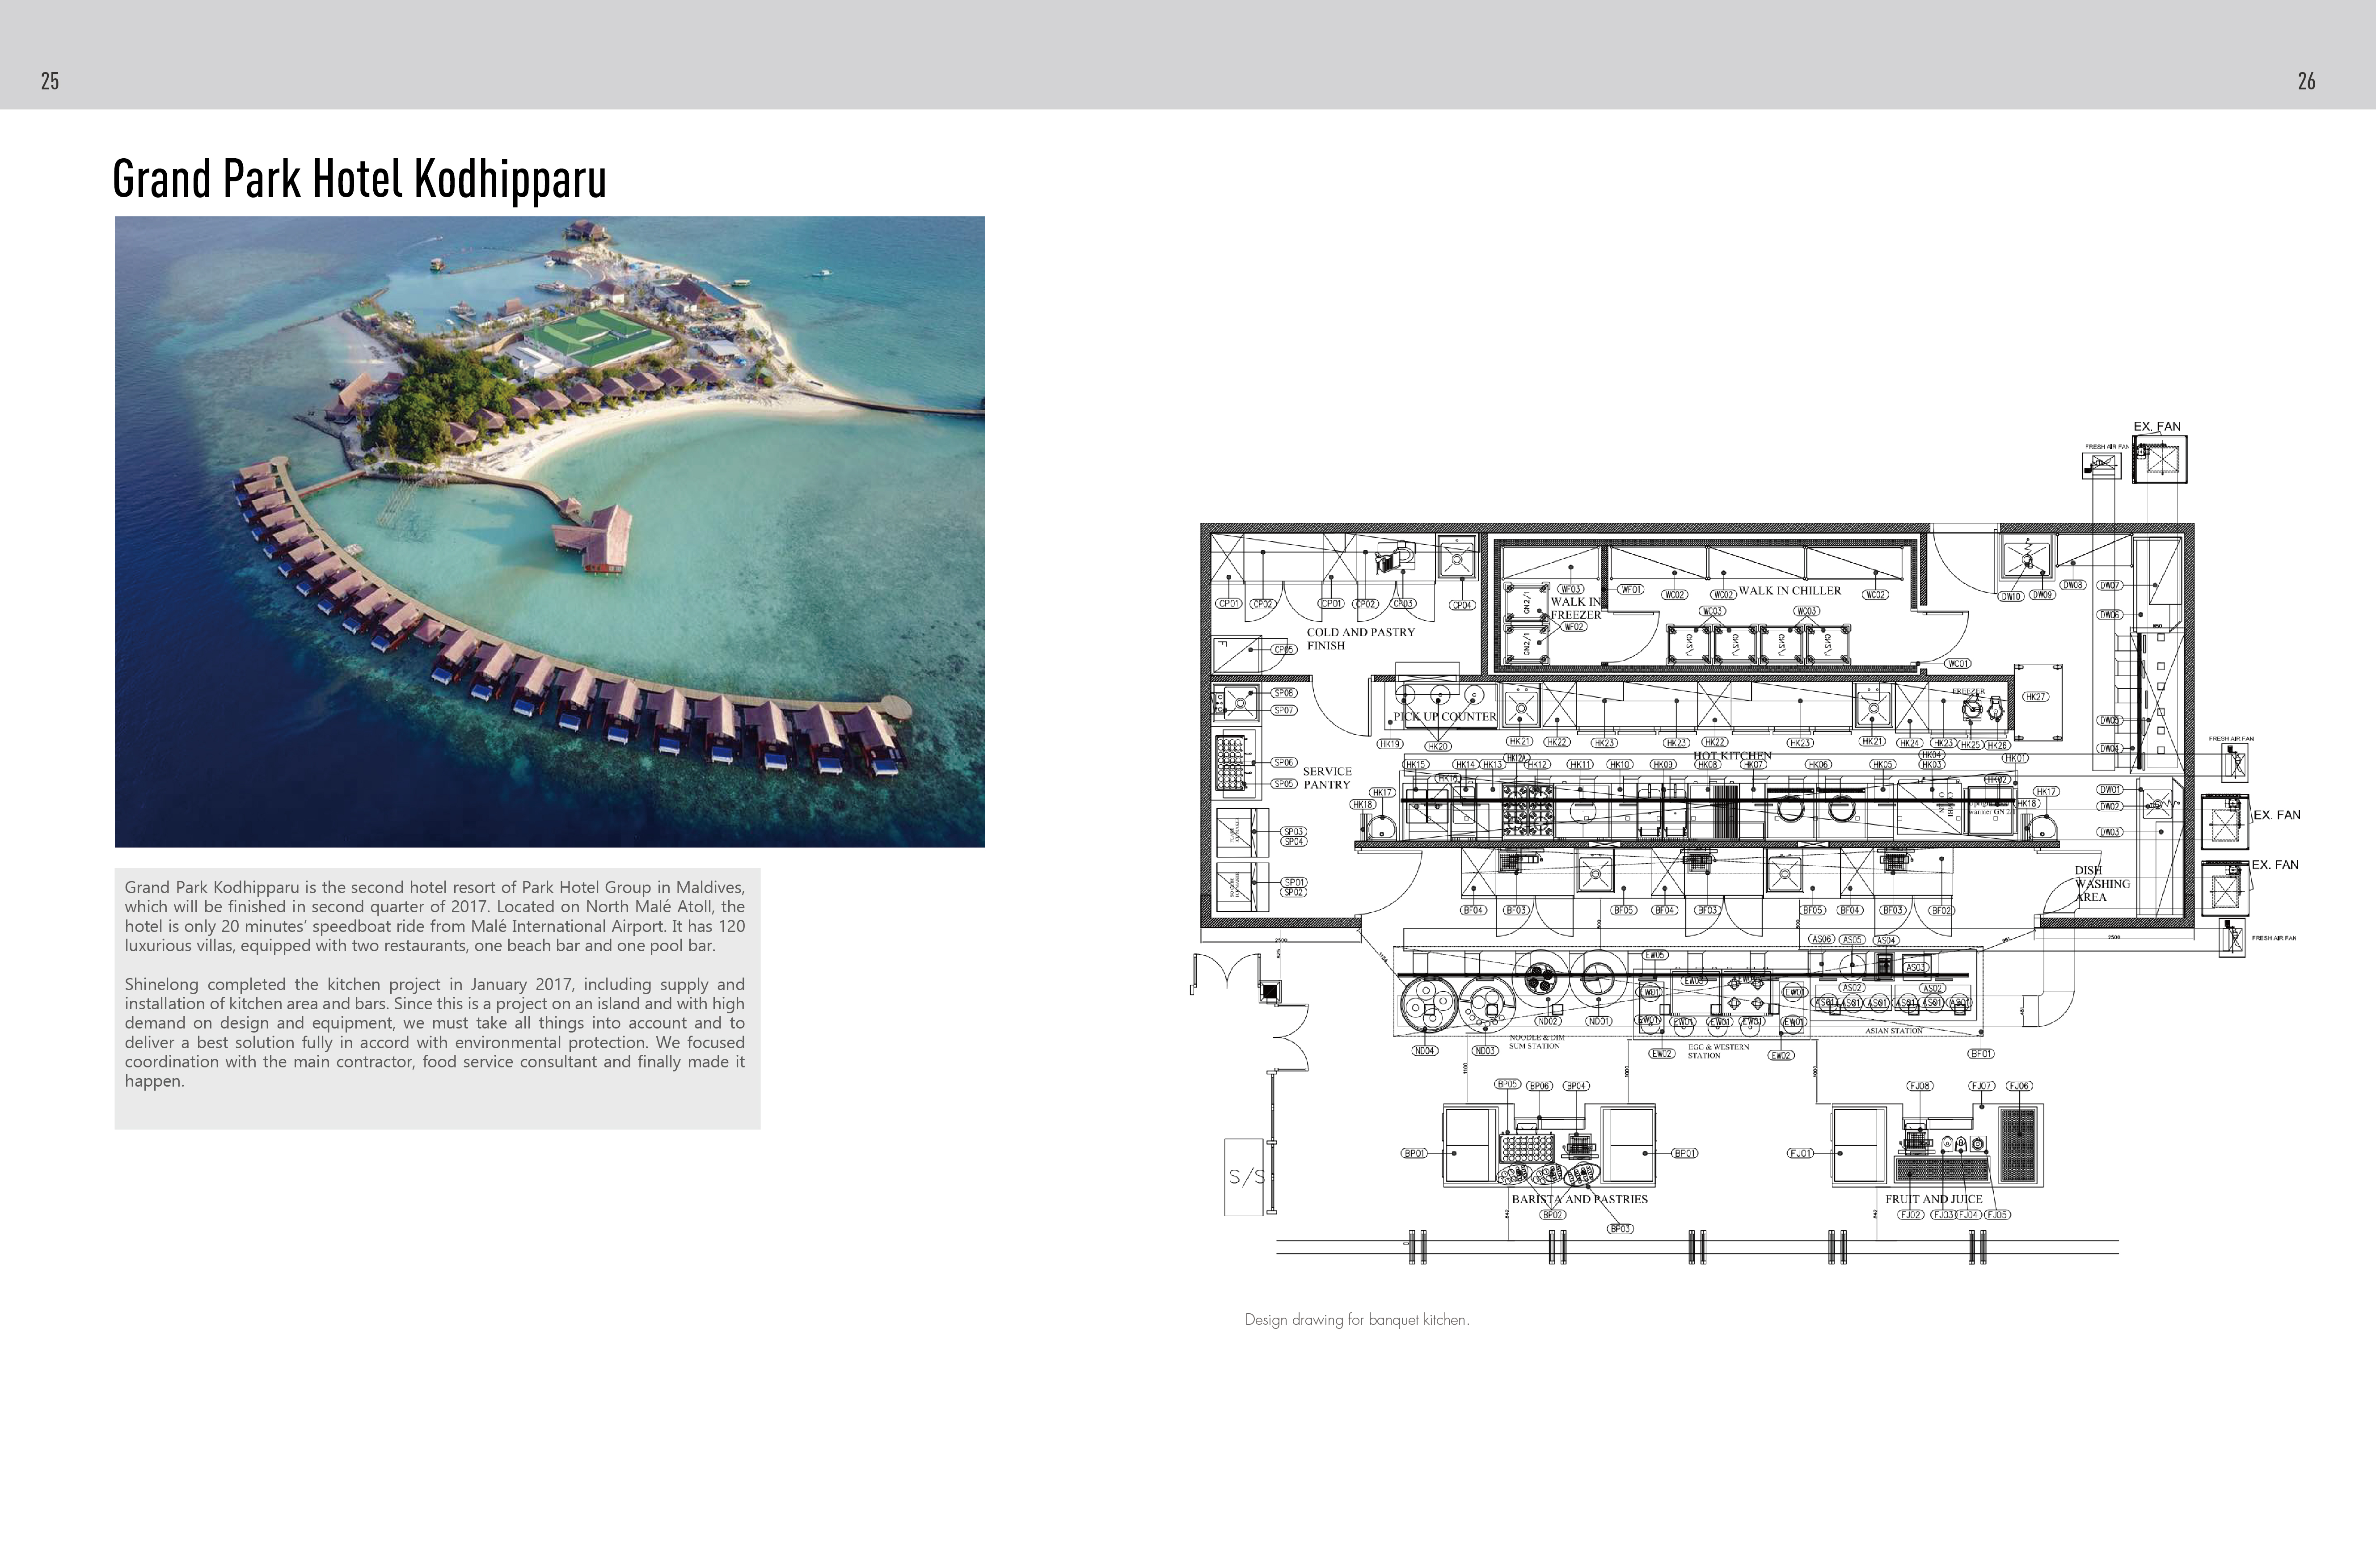Click the 'FRUIT AND JUICE' label
This screenshot has width=2376, height=1568.
(x=1933, y=1198)
